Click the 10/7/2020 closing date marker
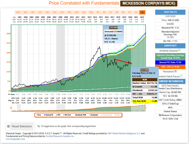 145,70
